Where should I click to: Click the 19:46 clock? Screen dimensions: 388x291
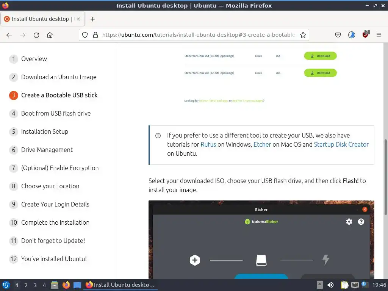[379, 285]
